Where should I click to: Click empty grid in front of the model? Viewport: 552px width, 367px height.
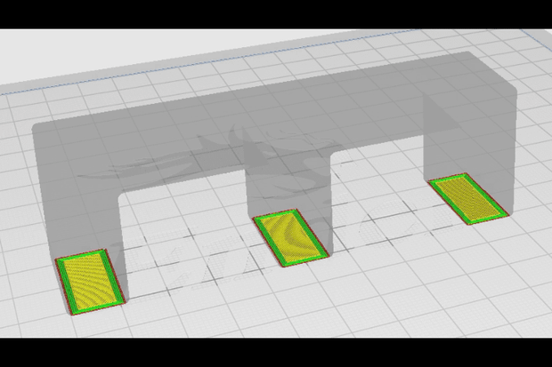(x=281, y=309)
